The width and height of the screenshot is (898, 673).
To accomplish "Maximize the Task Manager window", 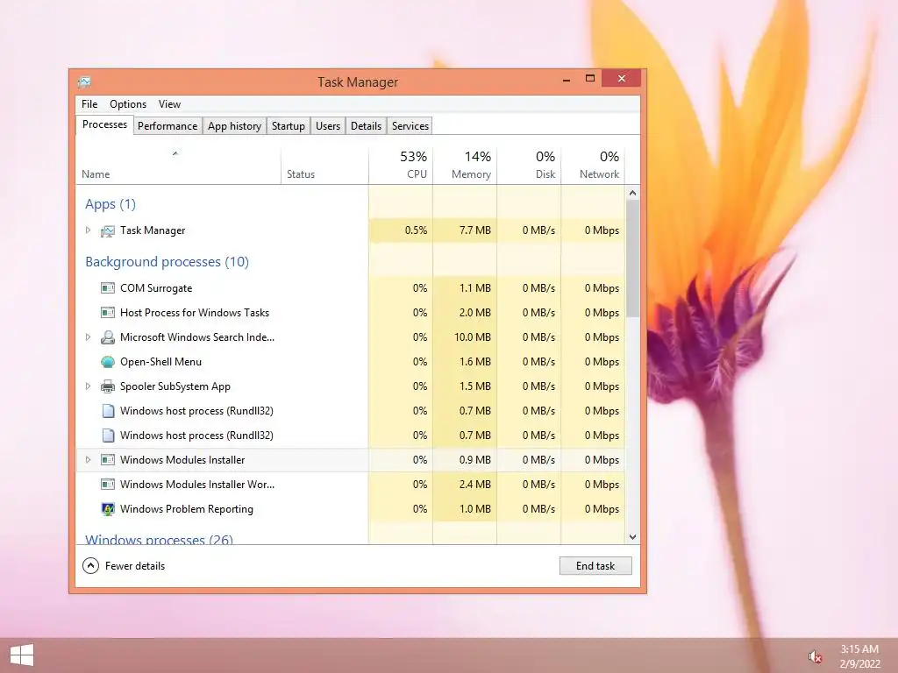I will 590,78.
